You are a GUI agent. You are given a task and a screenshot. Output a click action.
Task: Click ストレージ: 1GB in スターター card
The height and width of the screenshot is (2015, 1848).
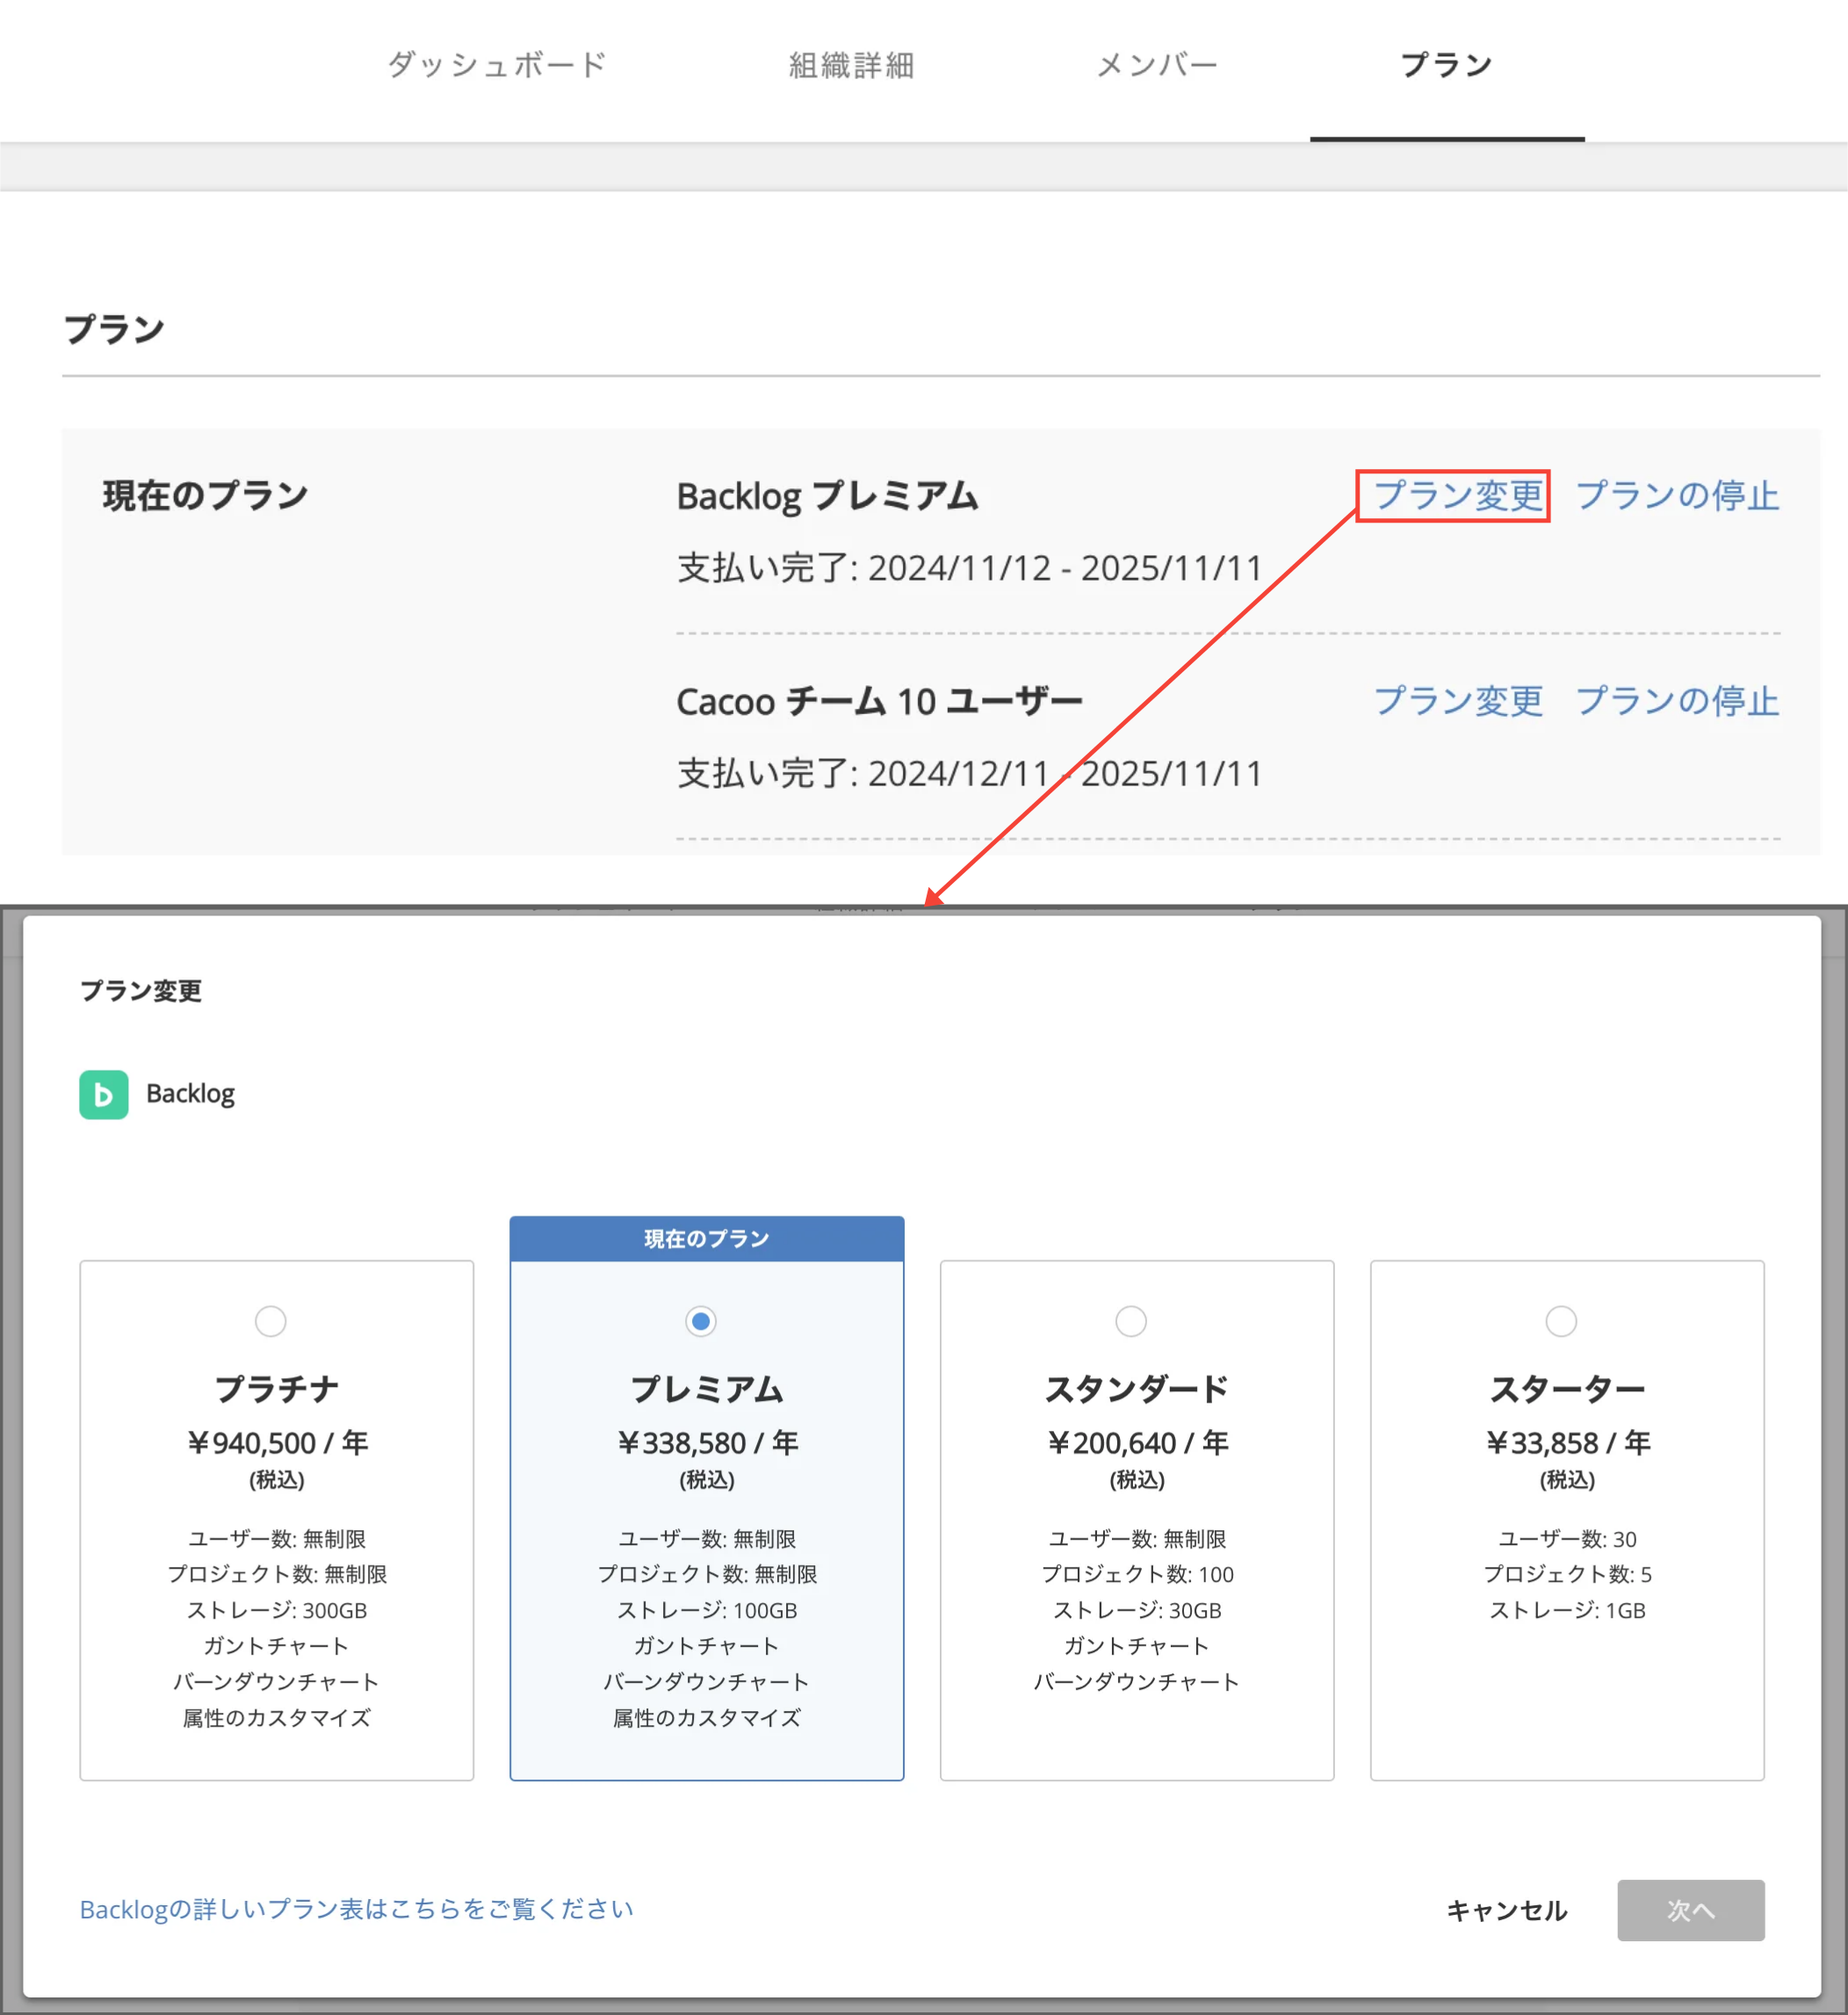click(1567, 1610)
